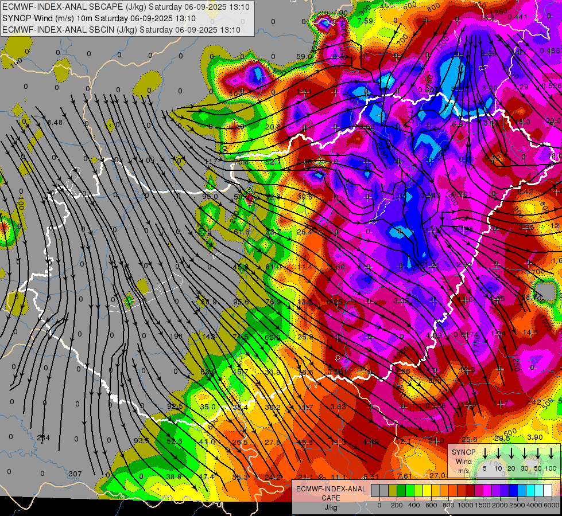This screenshot has height=516, width=562.
Task: Click the 92.5 value on the map
Action: pos(175,406)
